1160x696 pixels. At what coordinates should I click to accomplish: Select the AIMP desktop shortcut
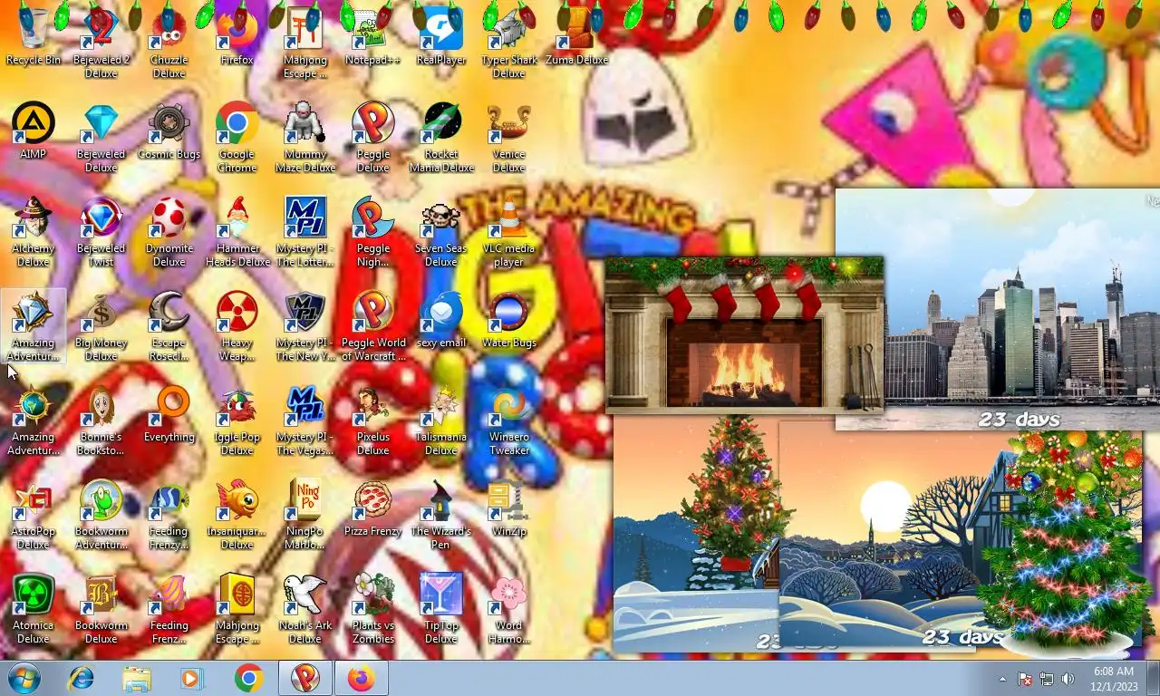[x=34, y=131]
